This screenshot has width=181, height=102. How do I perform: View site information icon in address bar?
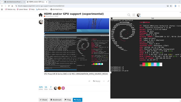click(16, 6)
